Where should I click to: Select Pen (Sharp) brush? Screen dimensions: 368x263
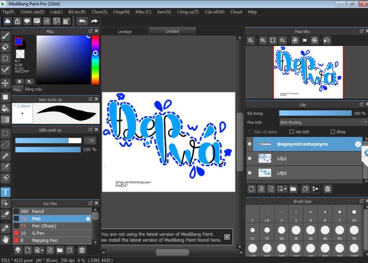pos(52,226)
